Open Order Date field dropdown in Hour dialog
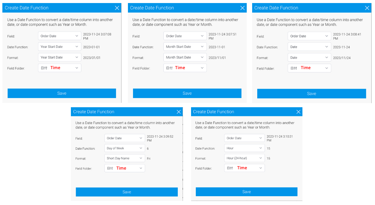This screenshot has width=375, height=205. [244, 138]
